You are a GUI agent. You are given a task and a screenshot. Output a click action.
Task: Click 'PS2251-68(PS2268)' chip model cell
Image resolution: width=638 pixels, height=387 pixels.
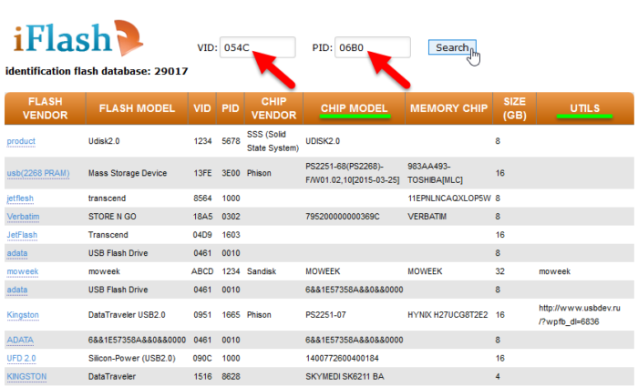tap(353, 173)
